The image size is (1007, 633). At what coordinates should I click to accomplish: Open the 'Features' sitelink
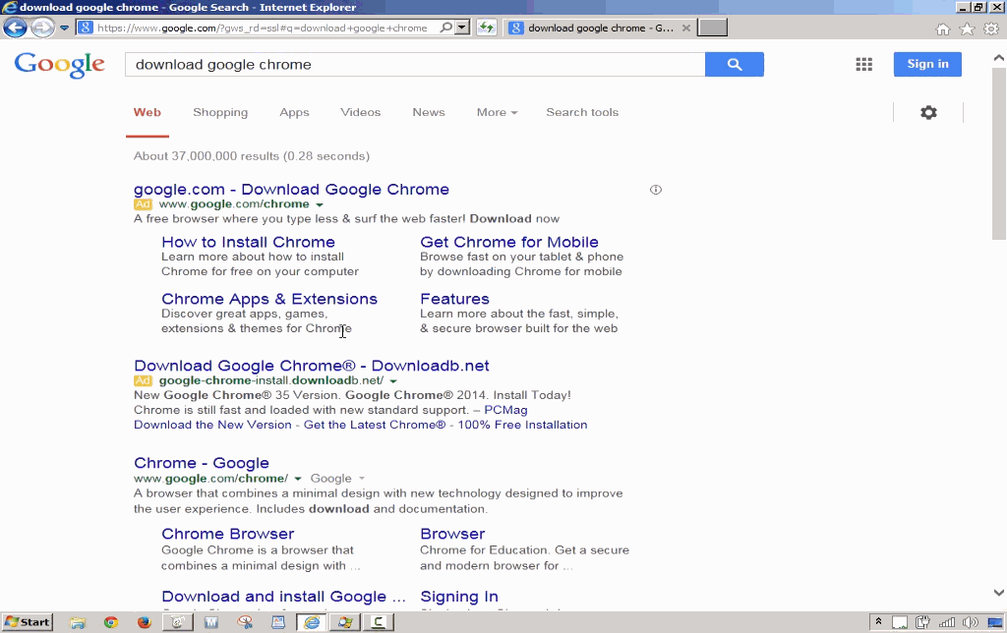tap(454, 299)
